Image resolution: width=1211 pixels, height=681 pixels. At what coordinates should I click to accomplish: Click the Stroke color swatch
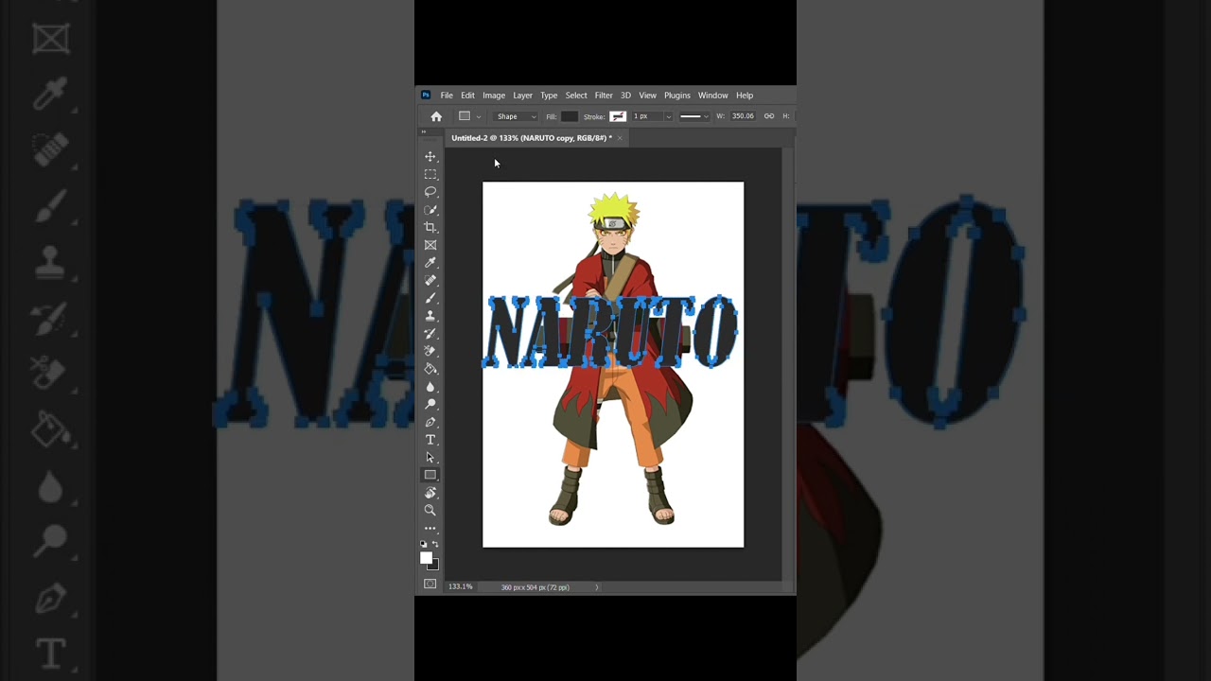[618, 116]
